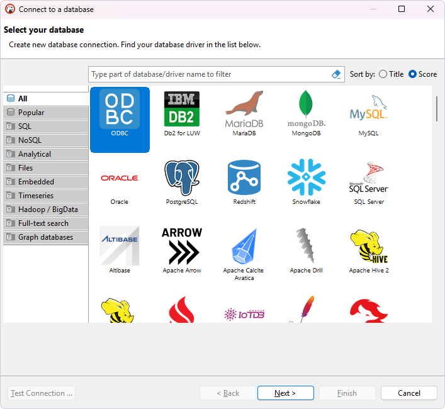Open the SQL category
Image resolution: width=445 pixels, height=409 pixels.
[46, 126]
